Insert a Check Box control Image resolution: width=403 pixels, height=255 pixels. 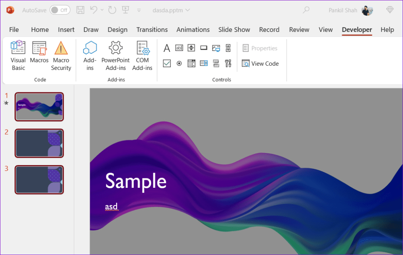167,63
